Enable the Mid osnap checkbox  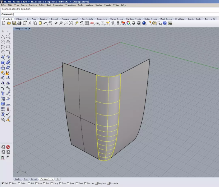[29, 183]
